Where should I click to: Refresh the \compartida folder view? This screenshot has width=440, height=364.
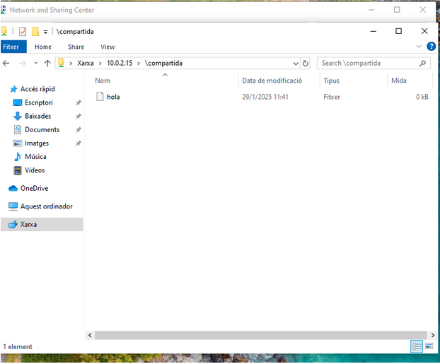coord(306,63)
